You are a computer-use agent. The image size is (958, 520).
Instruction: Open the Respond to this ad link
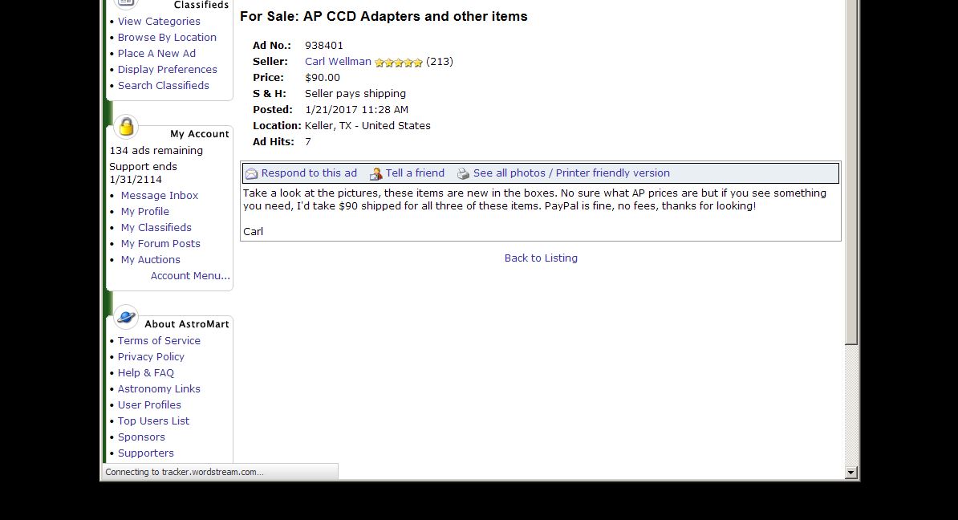(309, 173)
